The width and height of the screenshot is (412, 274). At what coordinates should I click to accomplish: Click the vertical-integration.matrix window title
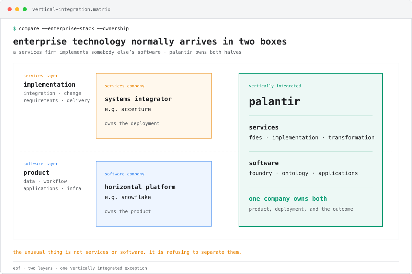tap(71, 9)
